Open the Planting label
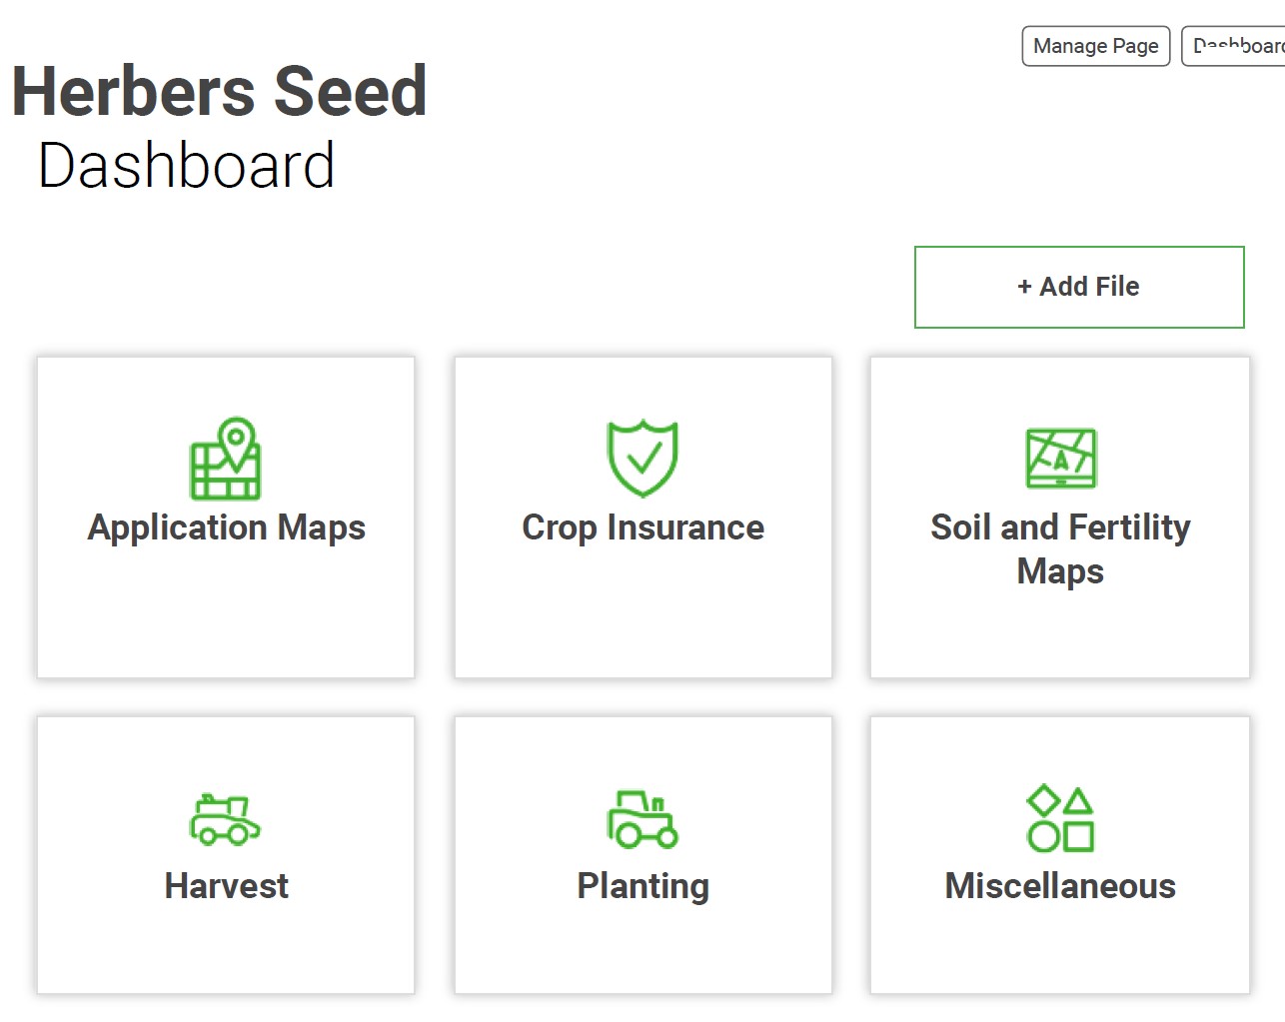 tap(642, 886)
